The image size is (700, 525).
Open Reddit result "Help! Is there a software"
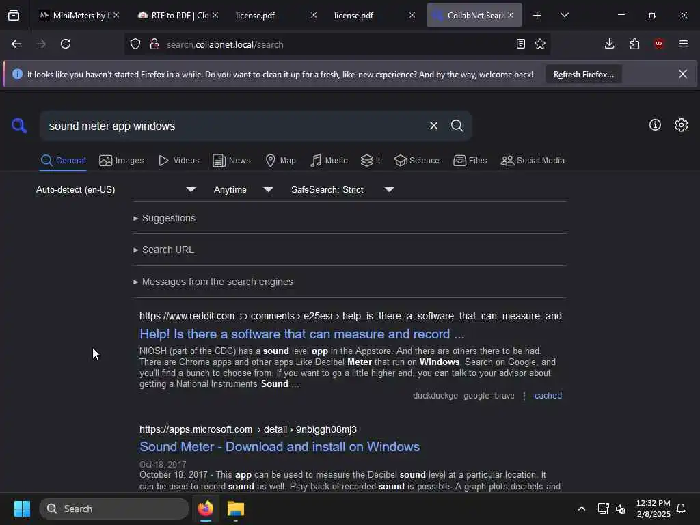pos(301,334)
